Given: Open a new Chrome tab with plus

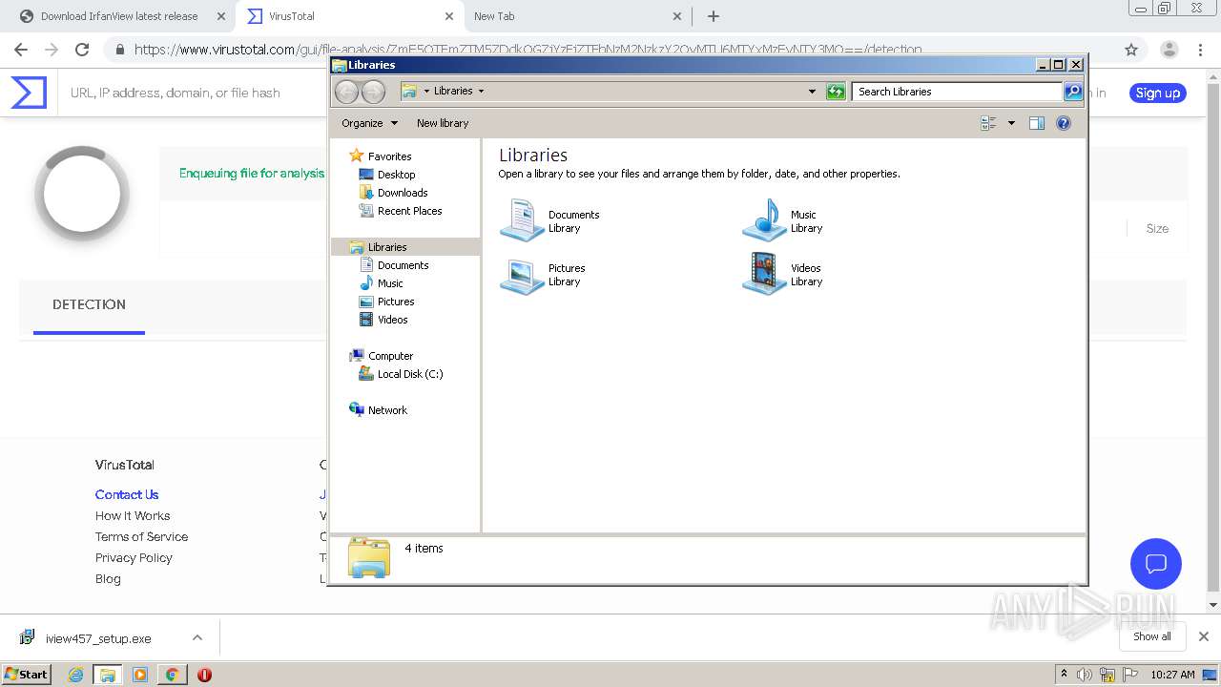Looking at the screenshot, I should coord(714,16).
